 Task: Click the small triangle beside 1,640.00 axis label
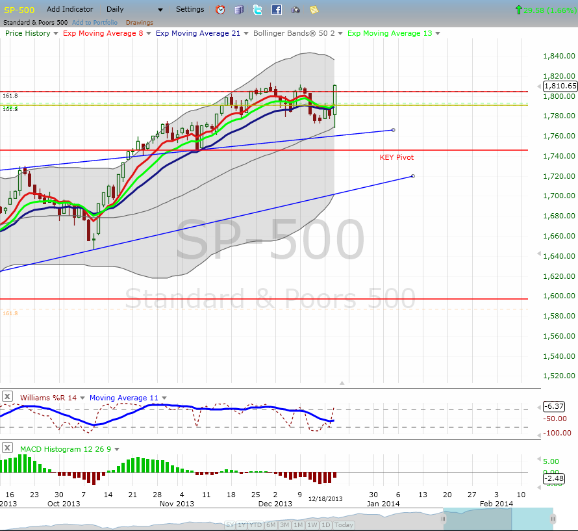tap(539, 254)
